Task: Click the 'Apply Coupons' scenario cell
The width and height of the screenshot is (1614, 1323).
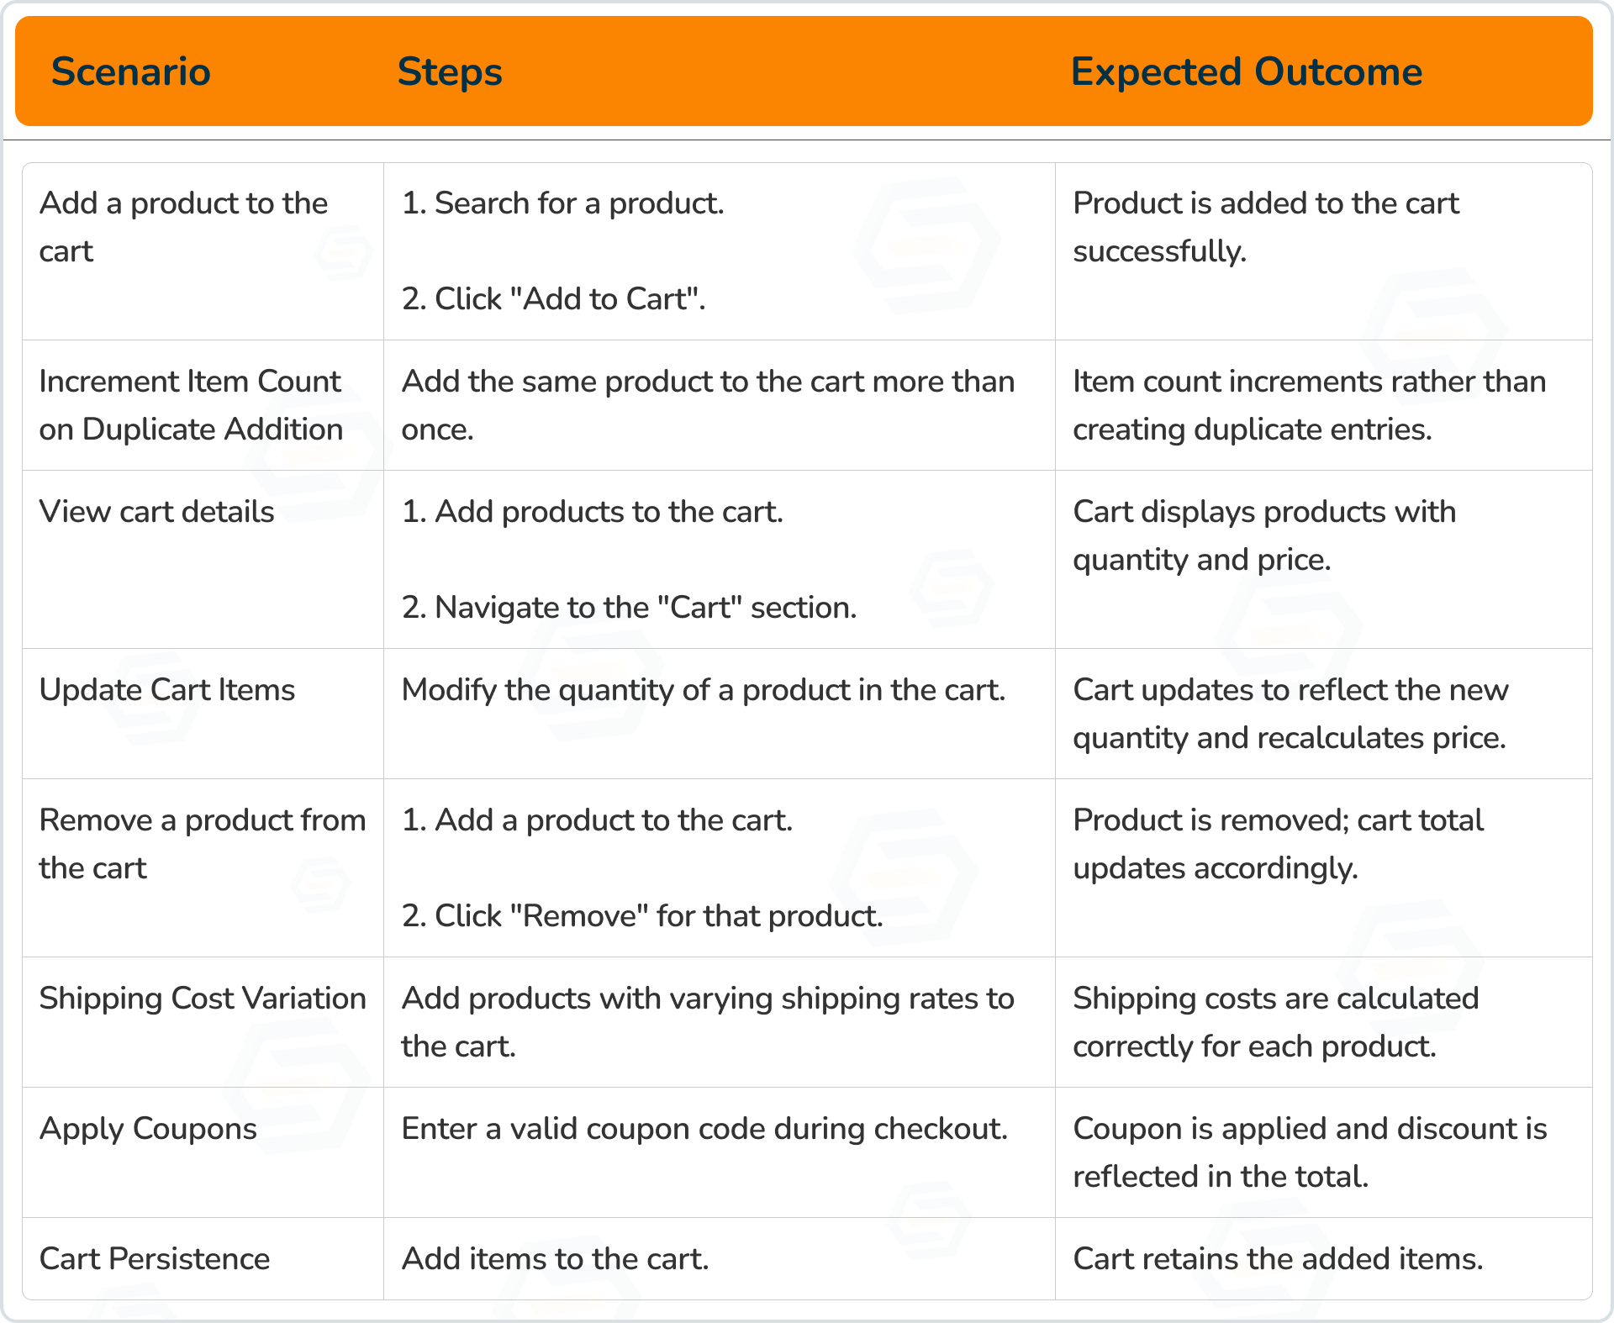Action: pos(203,1152)
